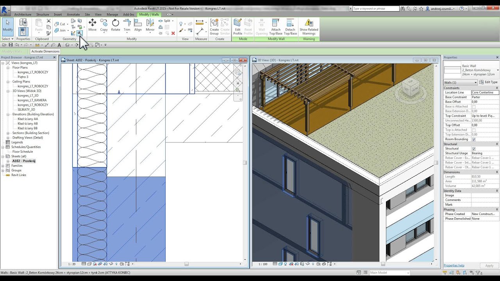Click Detach Top/Base tool

(x=290, y=27)
